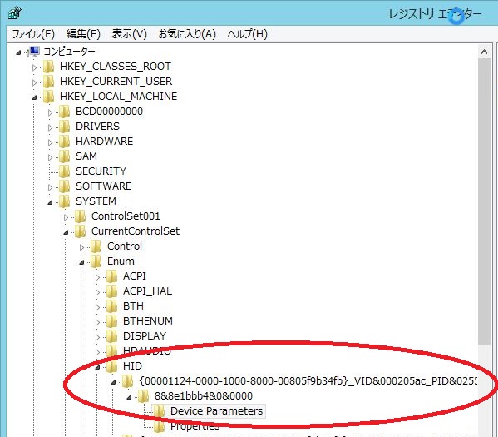Click HKEY_CURRENT_USER folder icon

click(48, 82)
